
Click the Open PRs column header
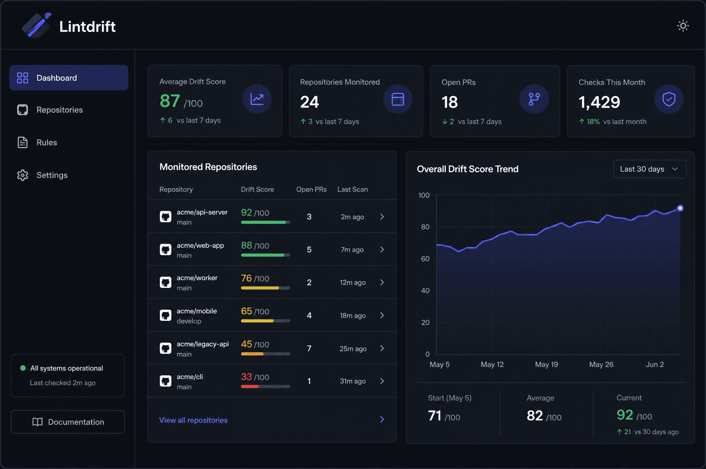click(311, 189)
